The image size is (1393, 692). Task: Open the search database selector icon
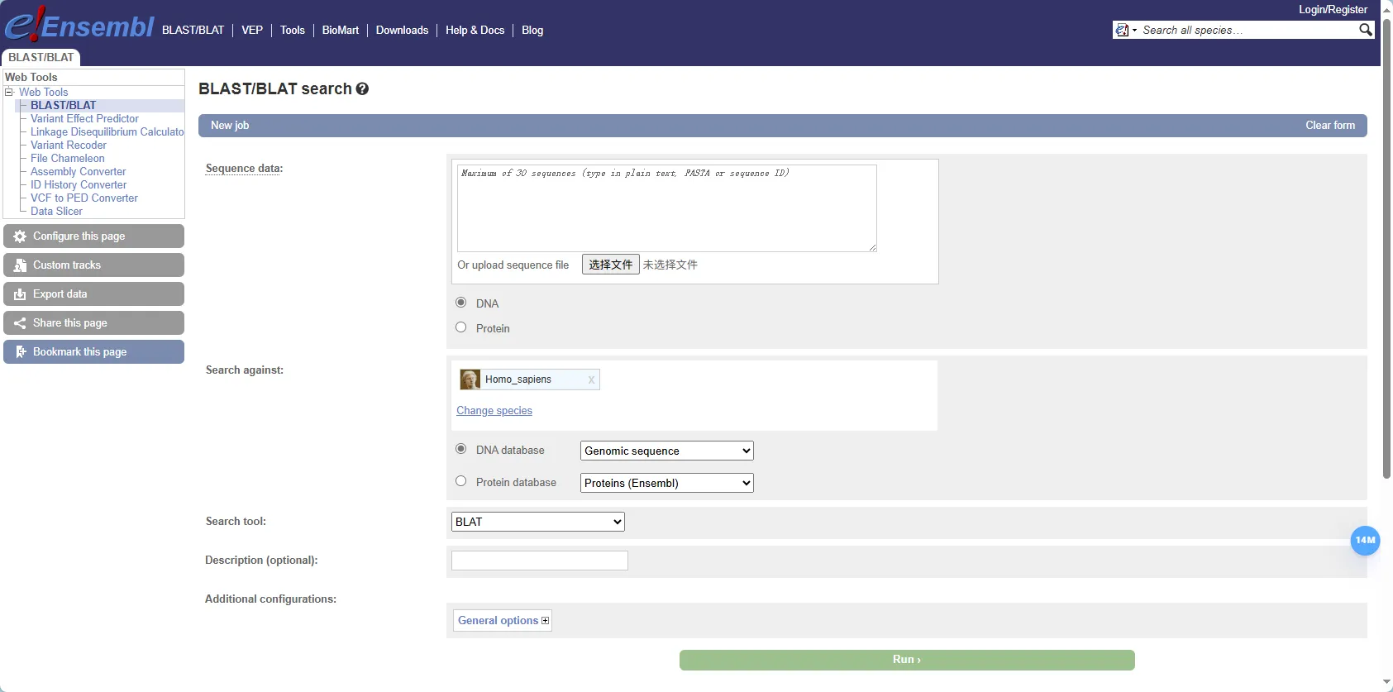click(1124, 30)
